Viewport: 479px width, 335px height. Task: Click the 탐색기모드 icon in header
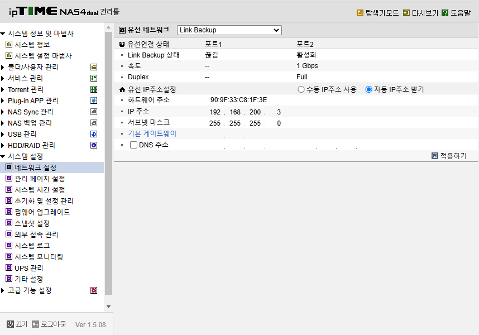point(360,13)
